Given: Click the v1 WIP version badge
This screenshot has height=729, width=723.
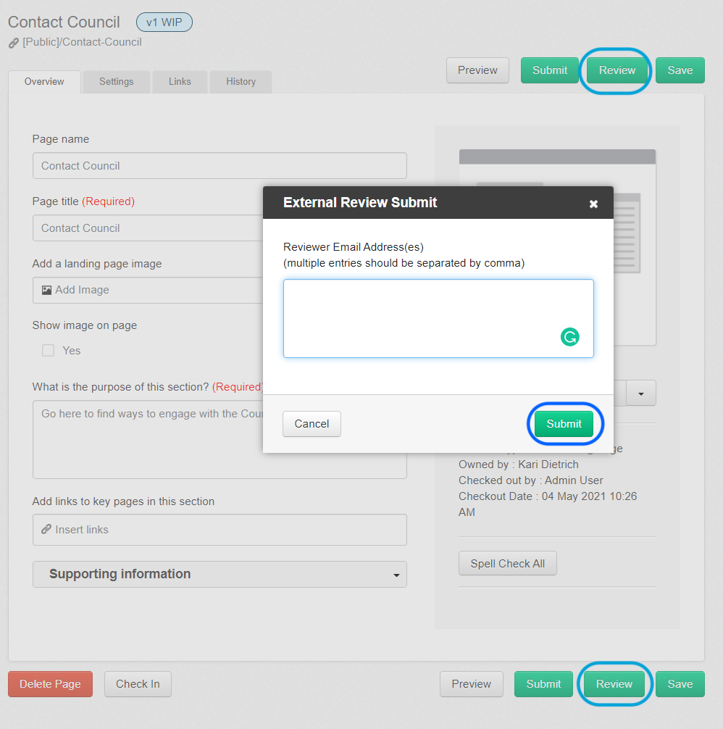Looking at the screenshot, I should pyautogui.click(x=164, y=22).
